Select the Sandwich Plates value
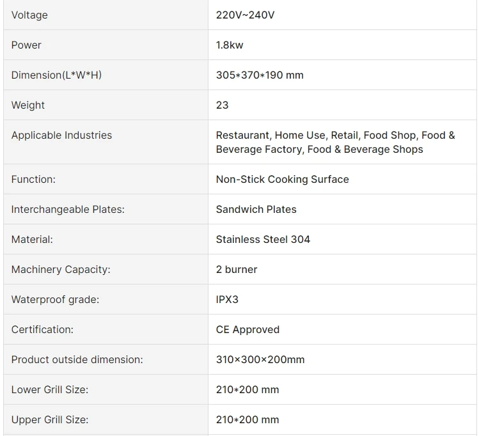This screenshot has height=436, width=479. (256, 209)
